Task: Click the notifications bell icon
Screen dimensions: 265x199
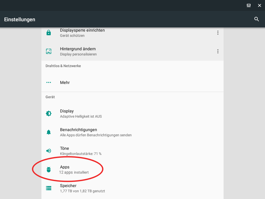Action: 49,132
